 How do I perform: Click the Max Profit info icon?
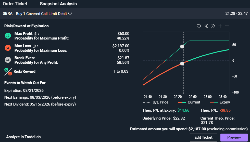pyautogui.click(x=35, y=34)
